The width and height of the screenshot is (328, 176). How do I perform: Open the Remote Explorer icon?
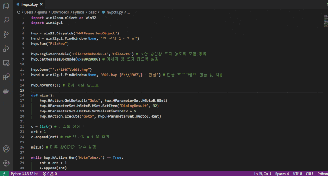(6, 63)
